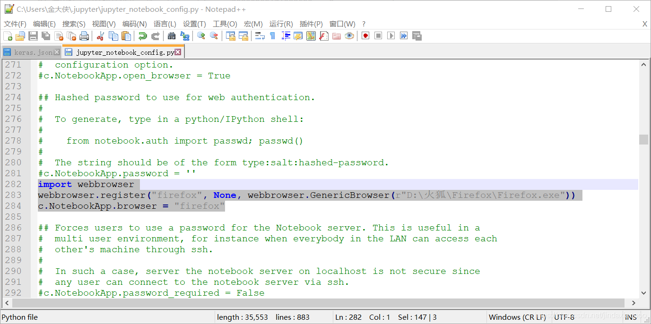The height and width of the screenshot is (324, 651).
Task: Toggle word wrap from the toolbar
Action: (x=260, y=35)
